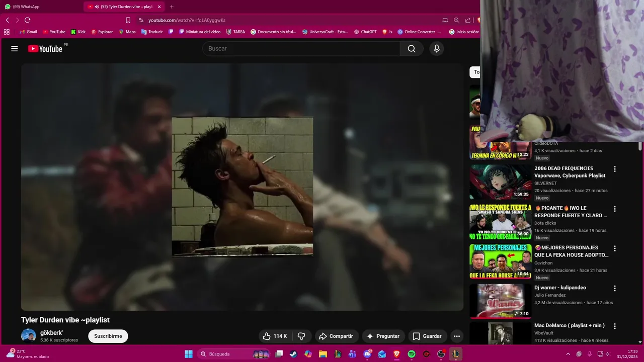
Task: Open options for PICANTE IWO LE RESPONDE video
Action: tap(614, 209)
